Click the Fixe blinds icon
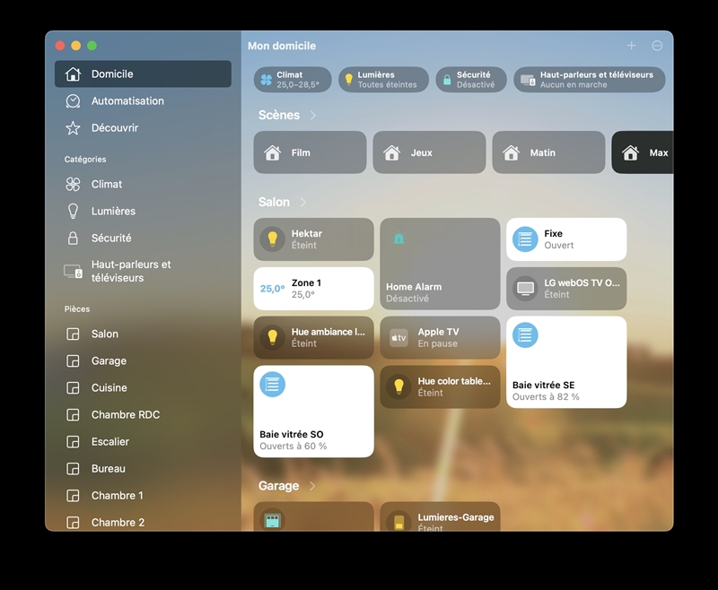 tap(525, 239)
